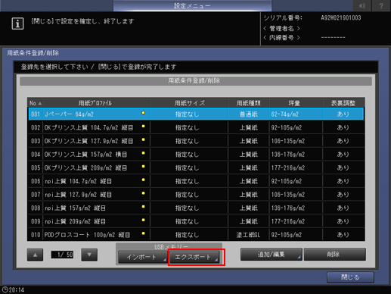Click the エクスポート button
This screenshot has height=294, width=391.
(x=194, y=257)
